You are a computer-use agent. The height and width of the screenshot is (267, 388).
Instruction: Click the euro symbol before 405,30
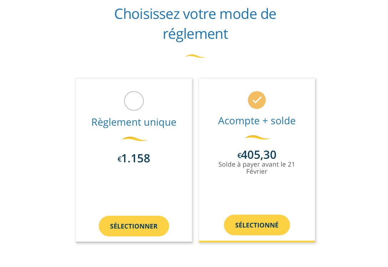(239, 156)
